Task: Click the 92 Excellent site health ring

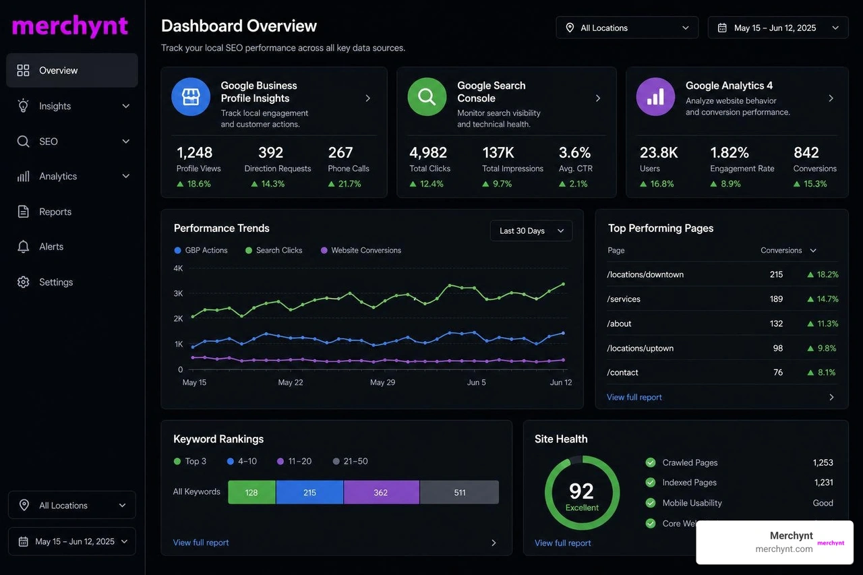Action: (x=582, y=493)
